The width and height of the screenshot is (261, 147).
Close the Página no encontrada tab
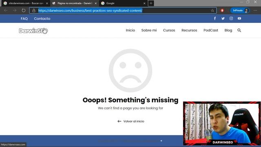(x=96, y=3)
